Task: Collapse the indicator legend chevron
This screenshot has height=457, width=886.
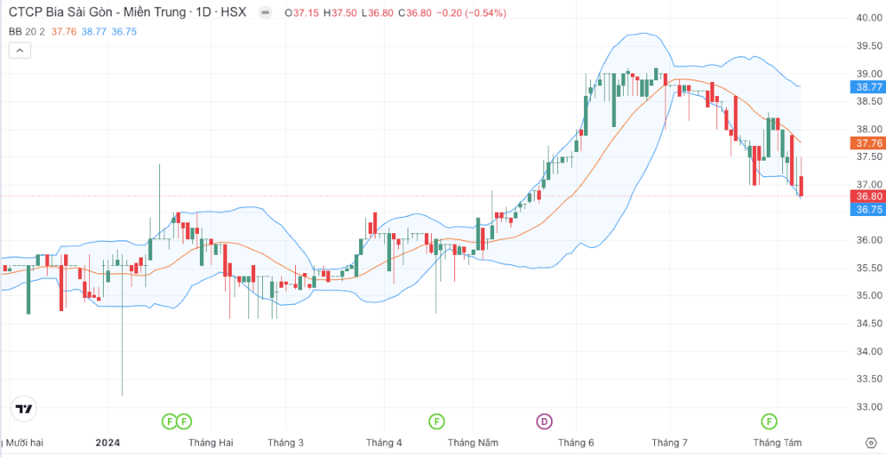Action: [x=20, y=51]
